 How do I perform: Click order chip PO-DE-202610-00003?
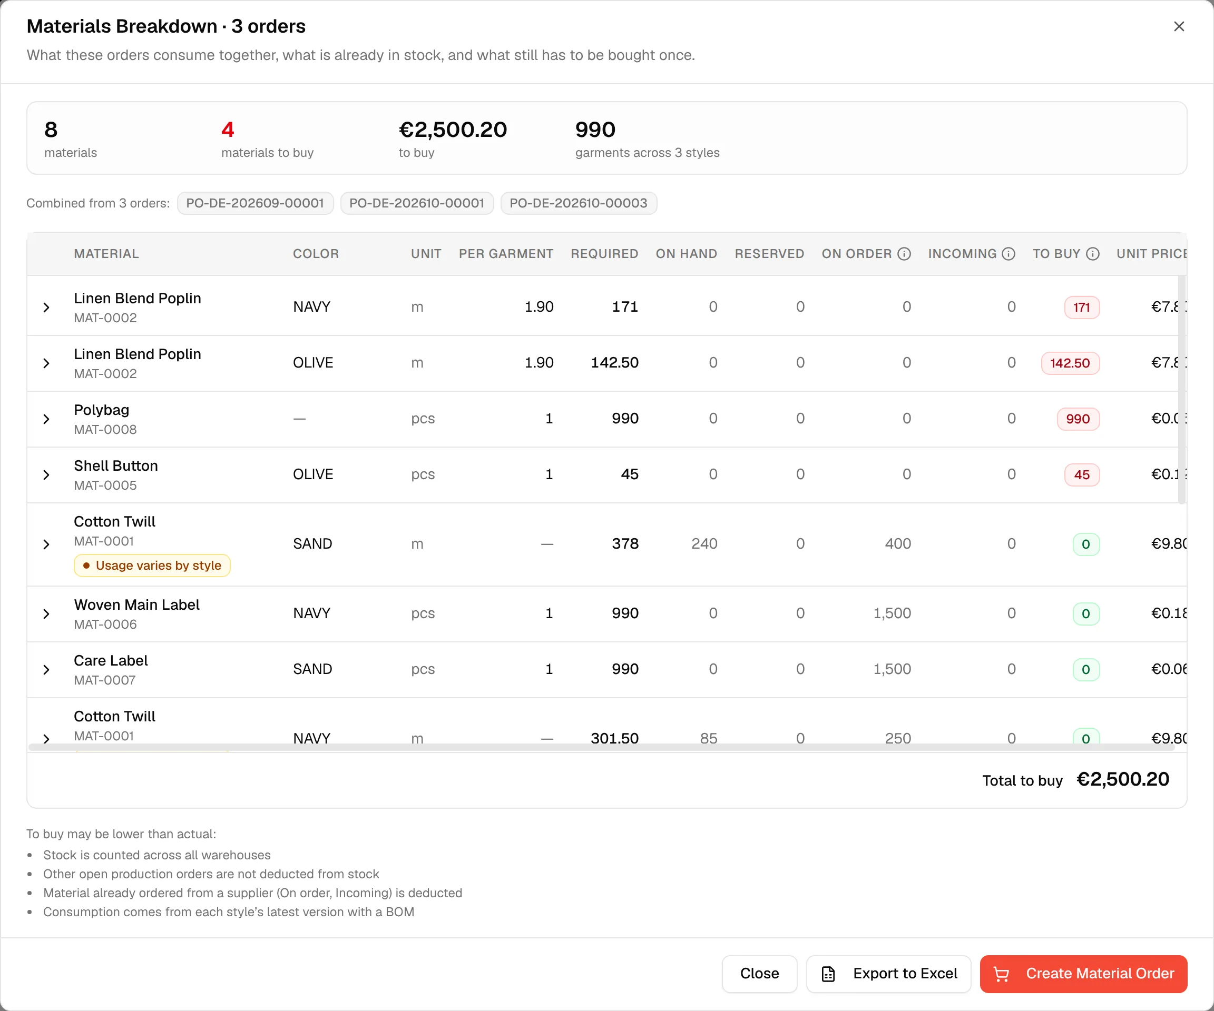click(x=578, y=203)
